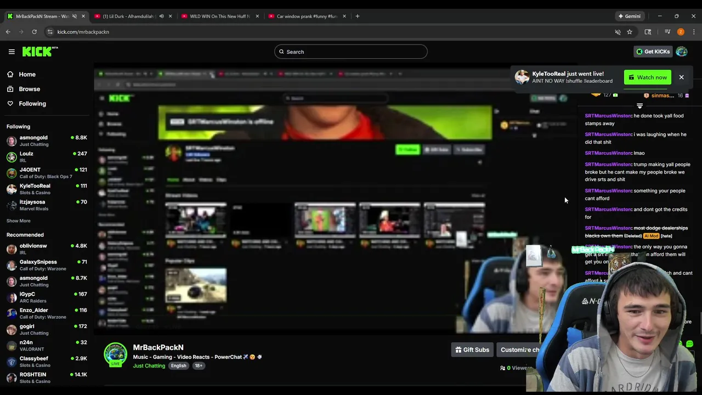Screen dimensions: 702x395
Task: Open the Home page in sidebar
Action: [x=22, y=75]
